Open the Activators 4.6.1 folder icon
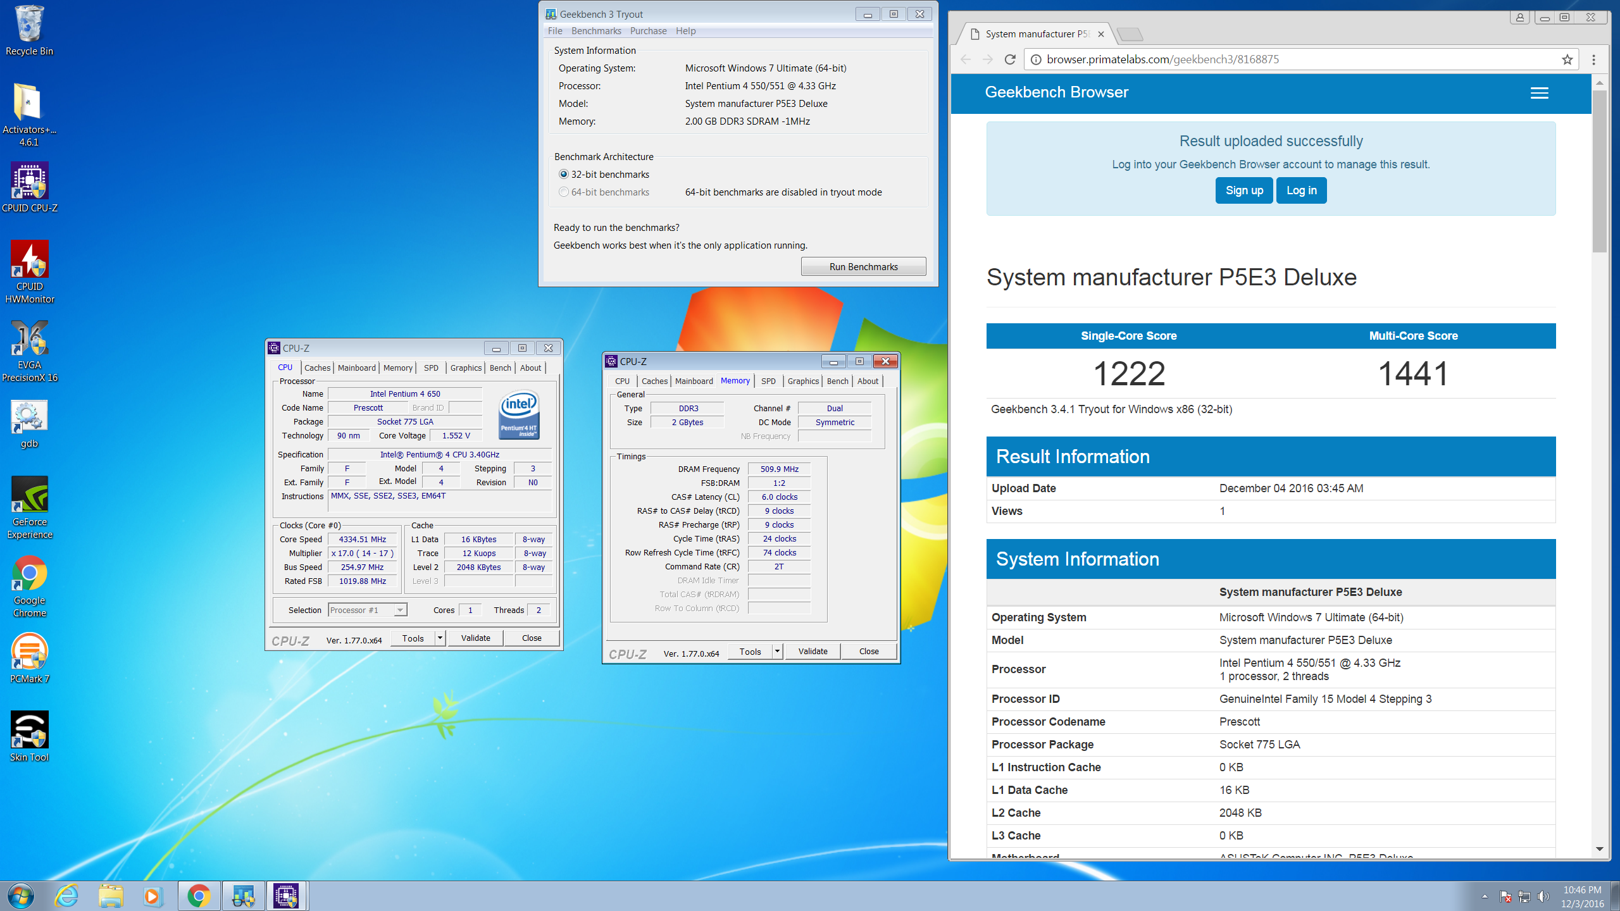 pyautogui.click(x=29, y=115)
